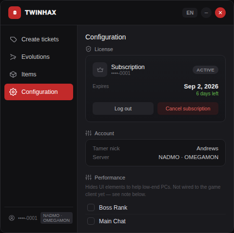Click the gear icon in Configuration
Screen dimensions: 234x233
tap(13, 92)
